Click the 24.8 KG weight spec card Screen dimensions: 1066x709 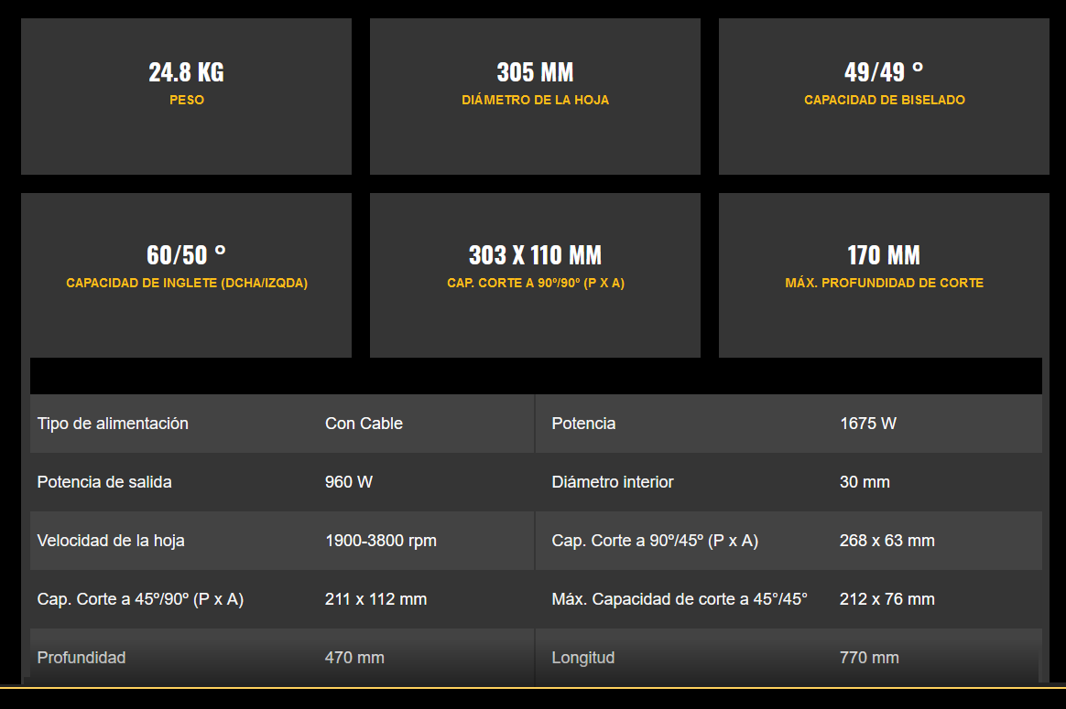pos(186,96)
